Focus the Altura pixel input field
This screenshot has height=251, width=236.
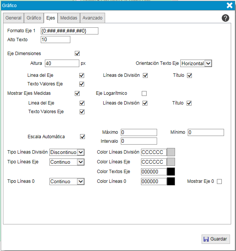coord(62,63)
